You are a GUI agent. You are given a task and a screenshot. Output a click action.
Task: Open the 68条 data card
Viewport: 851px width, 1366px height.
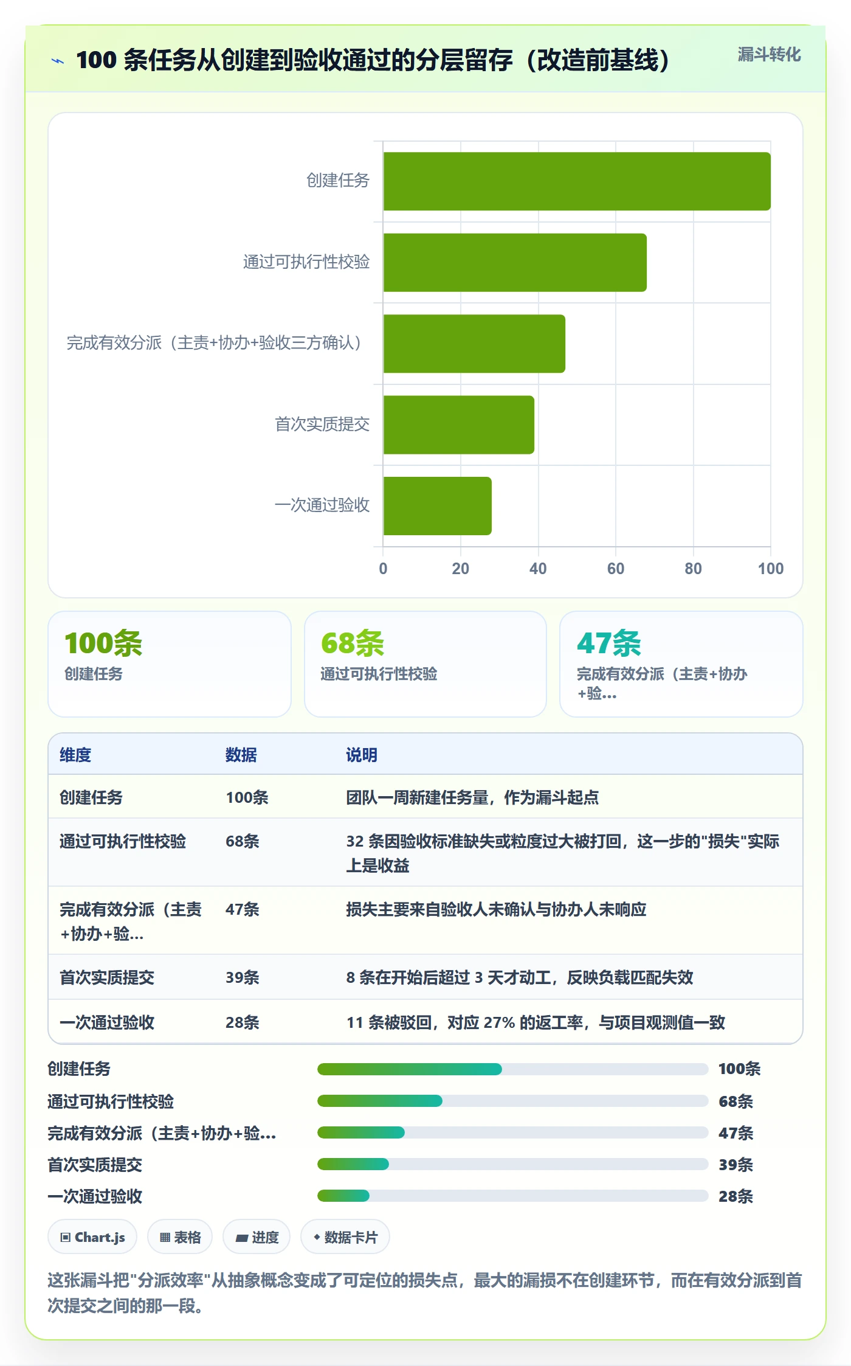tap(425, 664)
